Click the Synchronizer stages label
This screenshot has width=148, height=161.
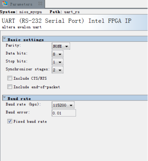tap(28, 69)
